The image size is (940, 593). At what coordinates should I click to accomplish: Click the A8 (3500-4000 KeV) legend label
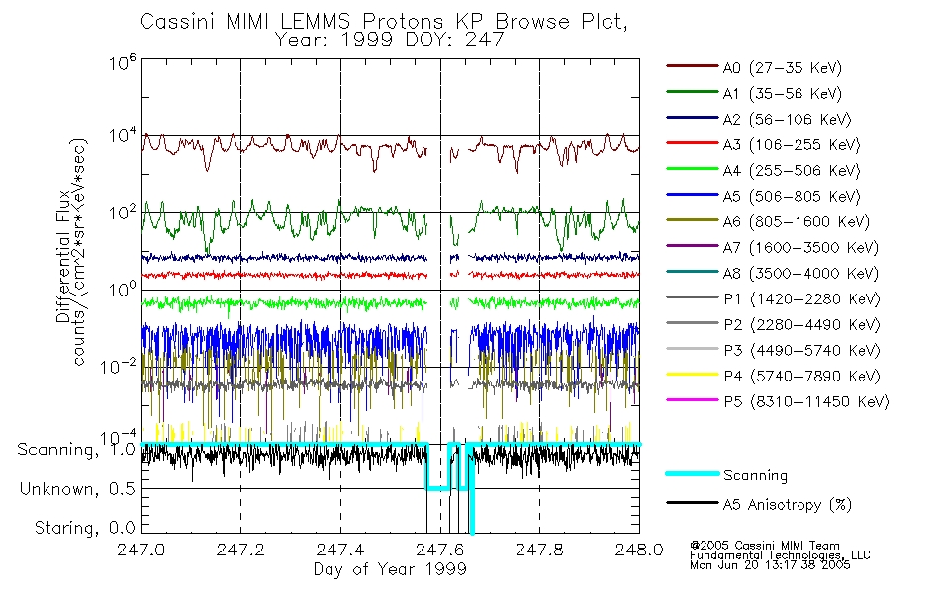800,274
